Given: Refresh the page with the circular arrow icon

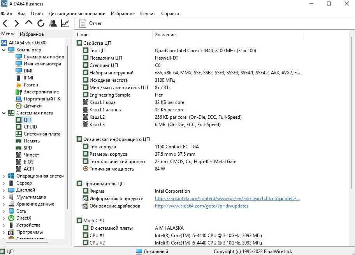Looking at the screenshot, I should (x=41, y=23).
